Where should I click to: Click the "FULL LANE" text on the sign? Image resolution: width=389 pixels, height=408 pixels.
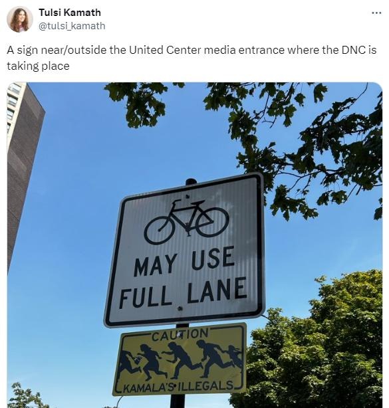[x=183, y=293]
